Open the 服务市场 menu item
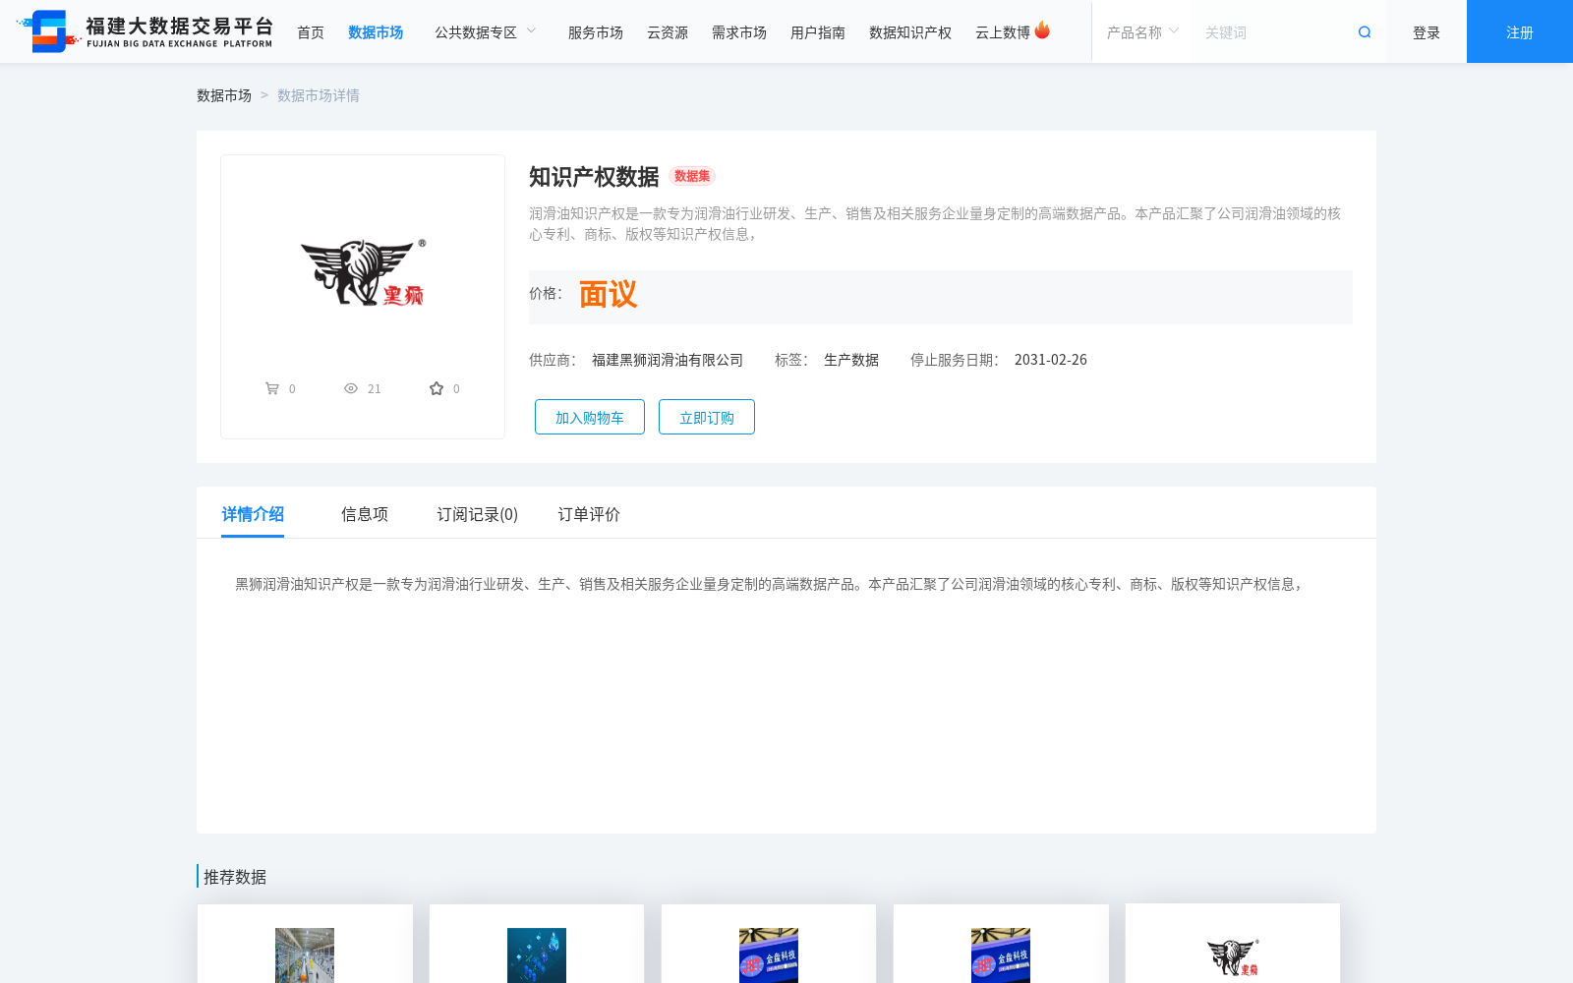The height and width of the screenshot is (983, 1573). 596,32
